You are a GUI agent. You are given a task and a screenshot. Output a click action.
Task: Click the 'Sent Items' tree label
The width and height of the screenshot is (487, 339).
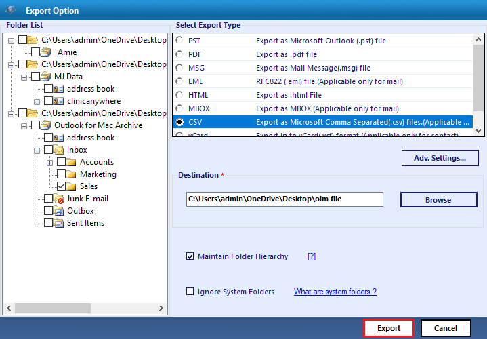pyautogui.click(x=86, y=223)
